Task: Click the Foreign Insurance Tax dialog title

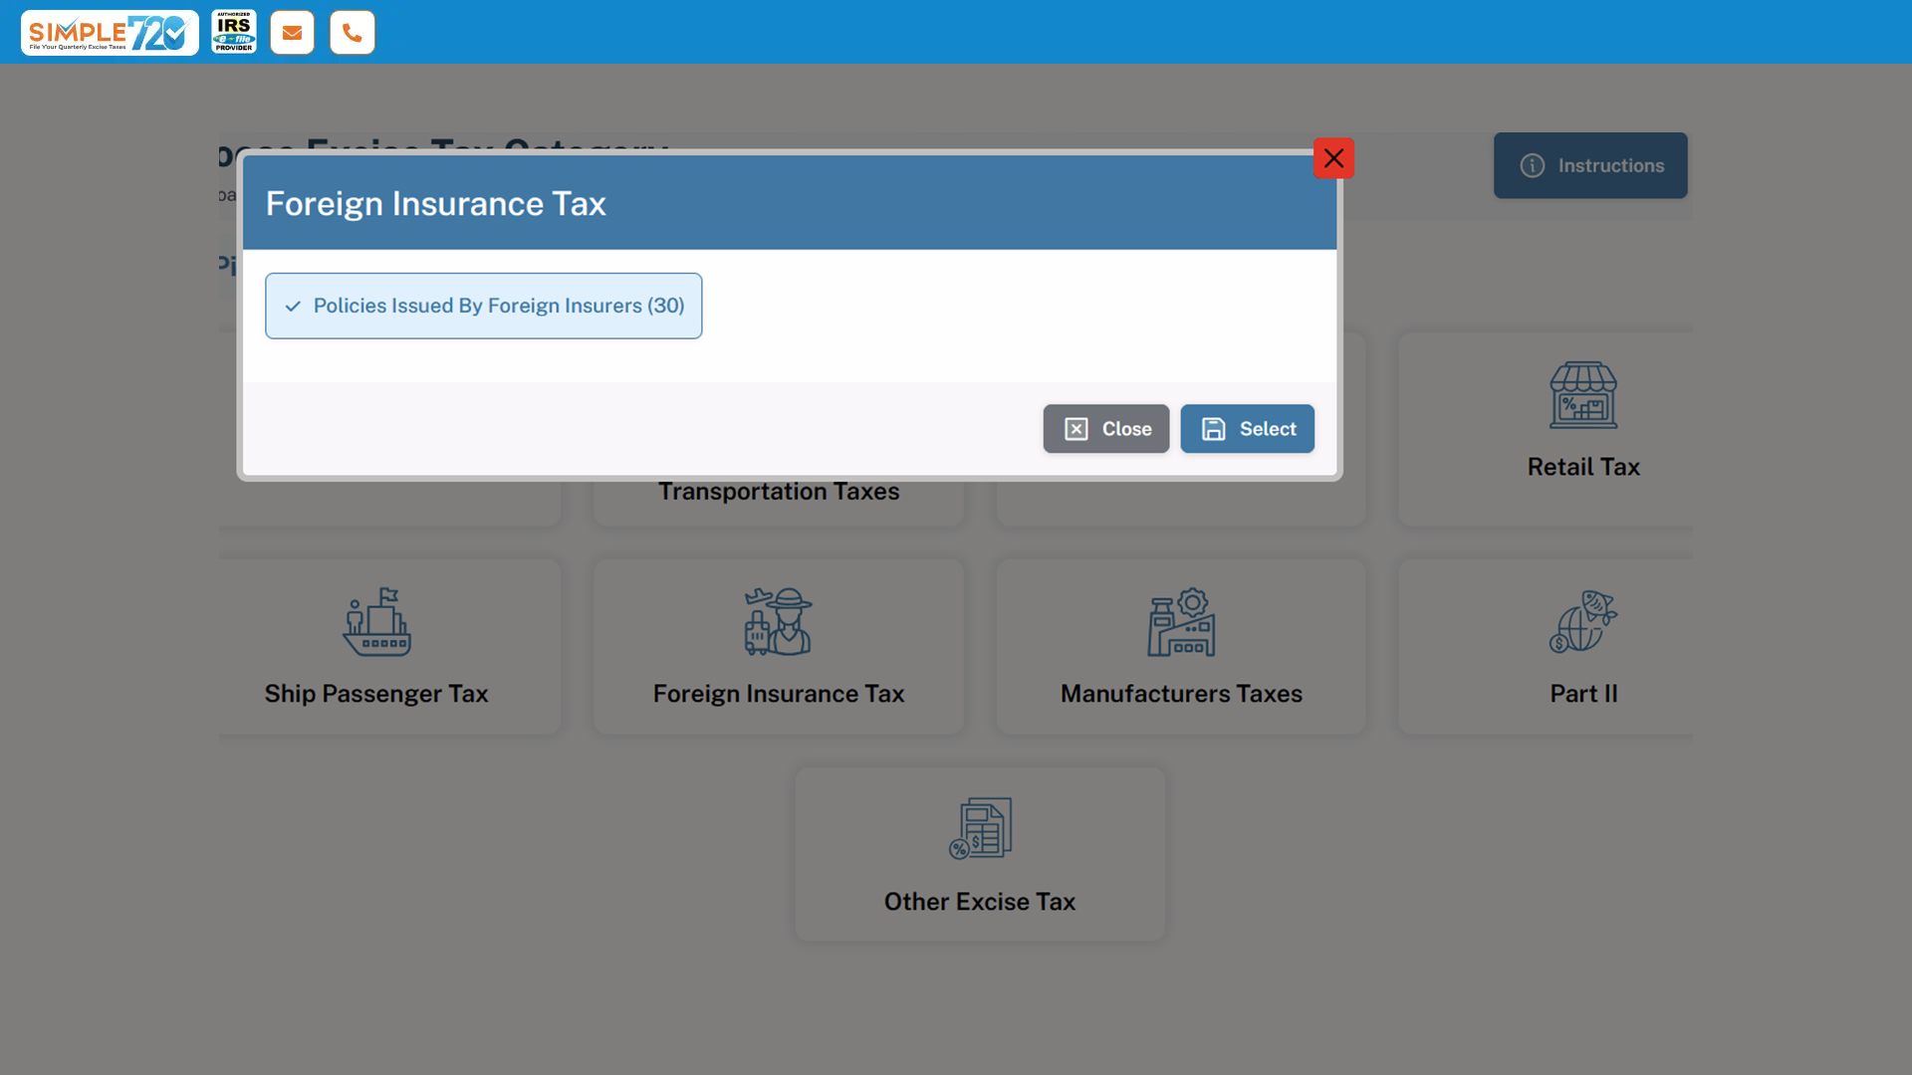Action: tap(435, 204)
